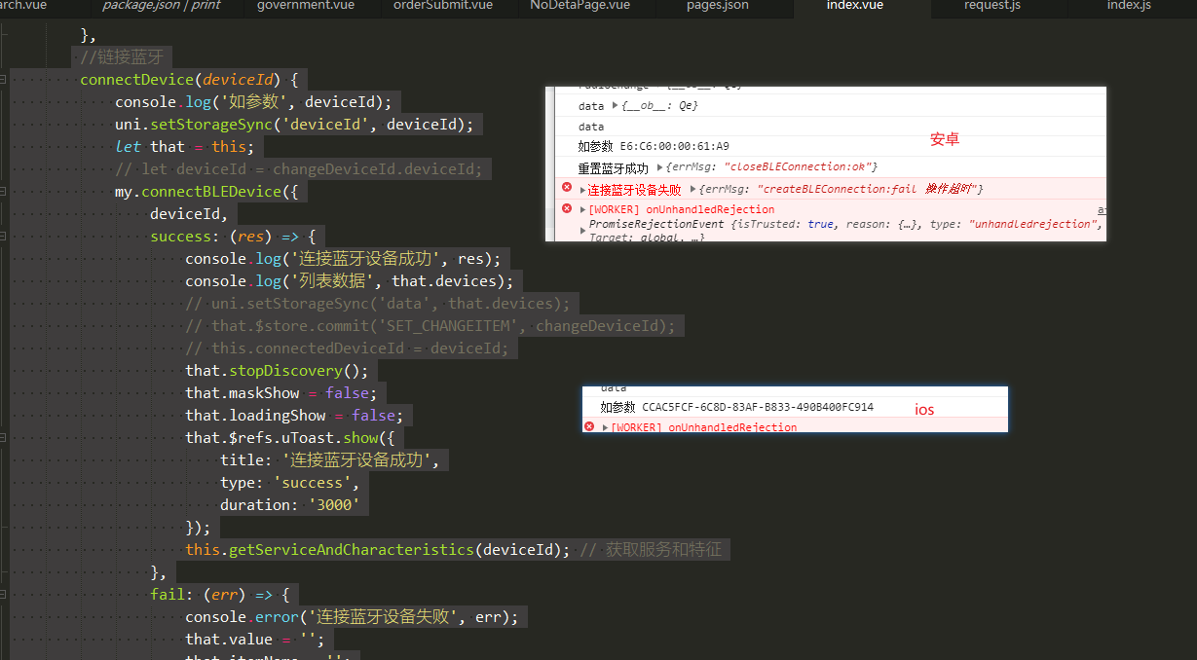Click MAC address E6:C6:00:00:61:A9 in console
The width and height of the screenshot is (1197, 660).
pos(674,146)
